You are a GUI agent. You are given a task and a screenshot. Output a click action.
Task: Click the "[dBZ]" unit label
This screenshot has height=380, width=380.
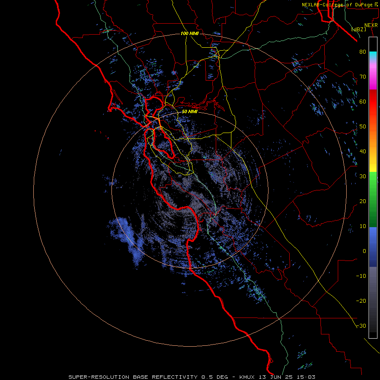[x=358, y=30]
